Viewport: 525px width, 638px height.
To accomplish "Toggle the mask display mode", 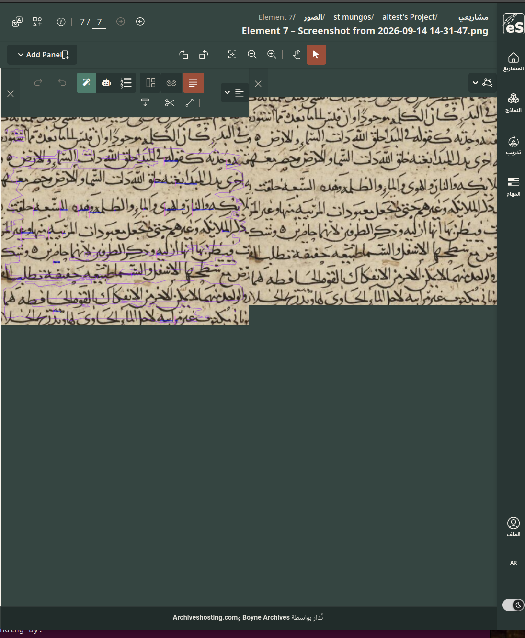I will pos(171,83).
